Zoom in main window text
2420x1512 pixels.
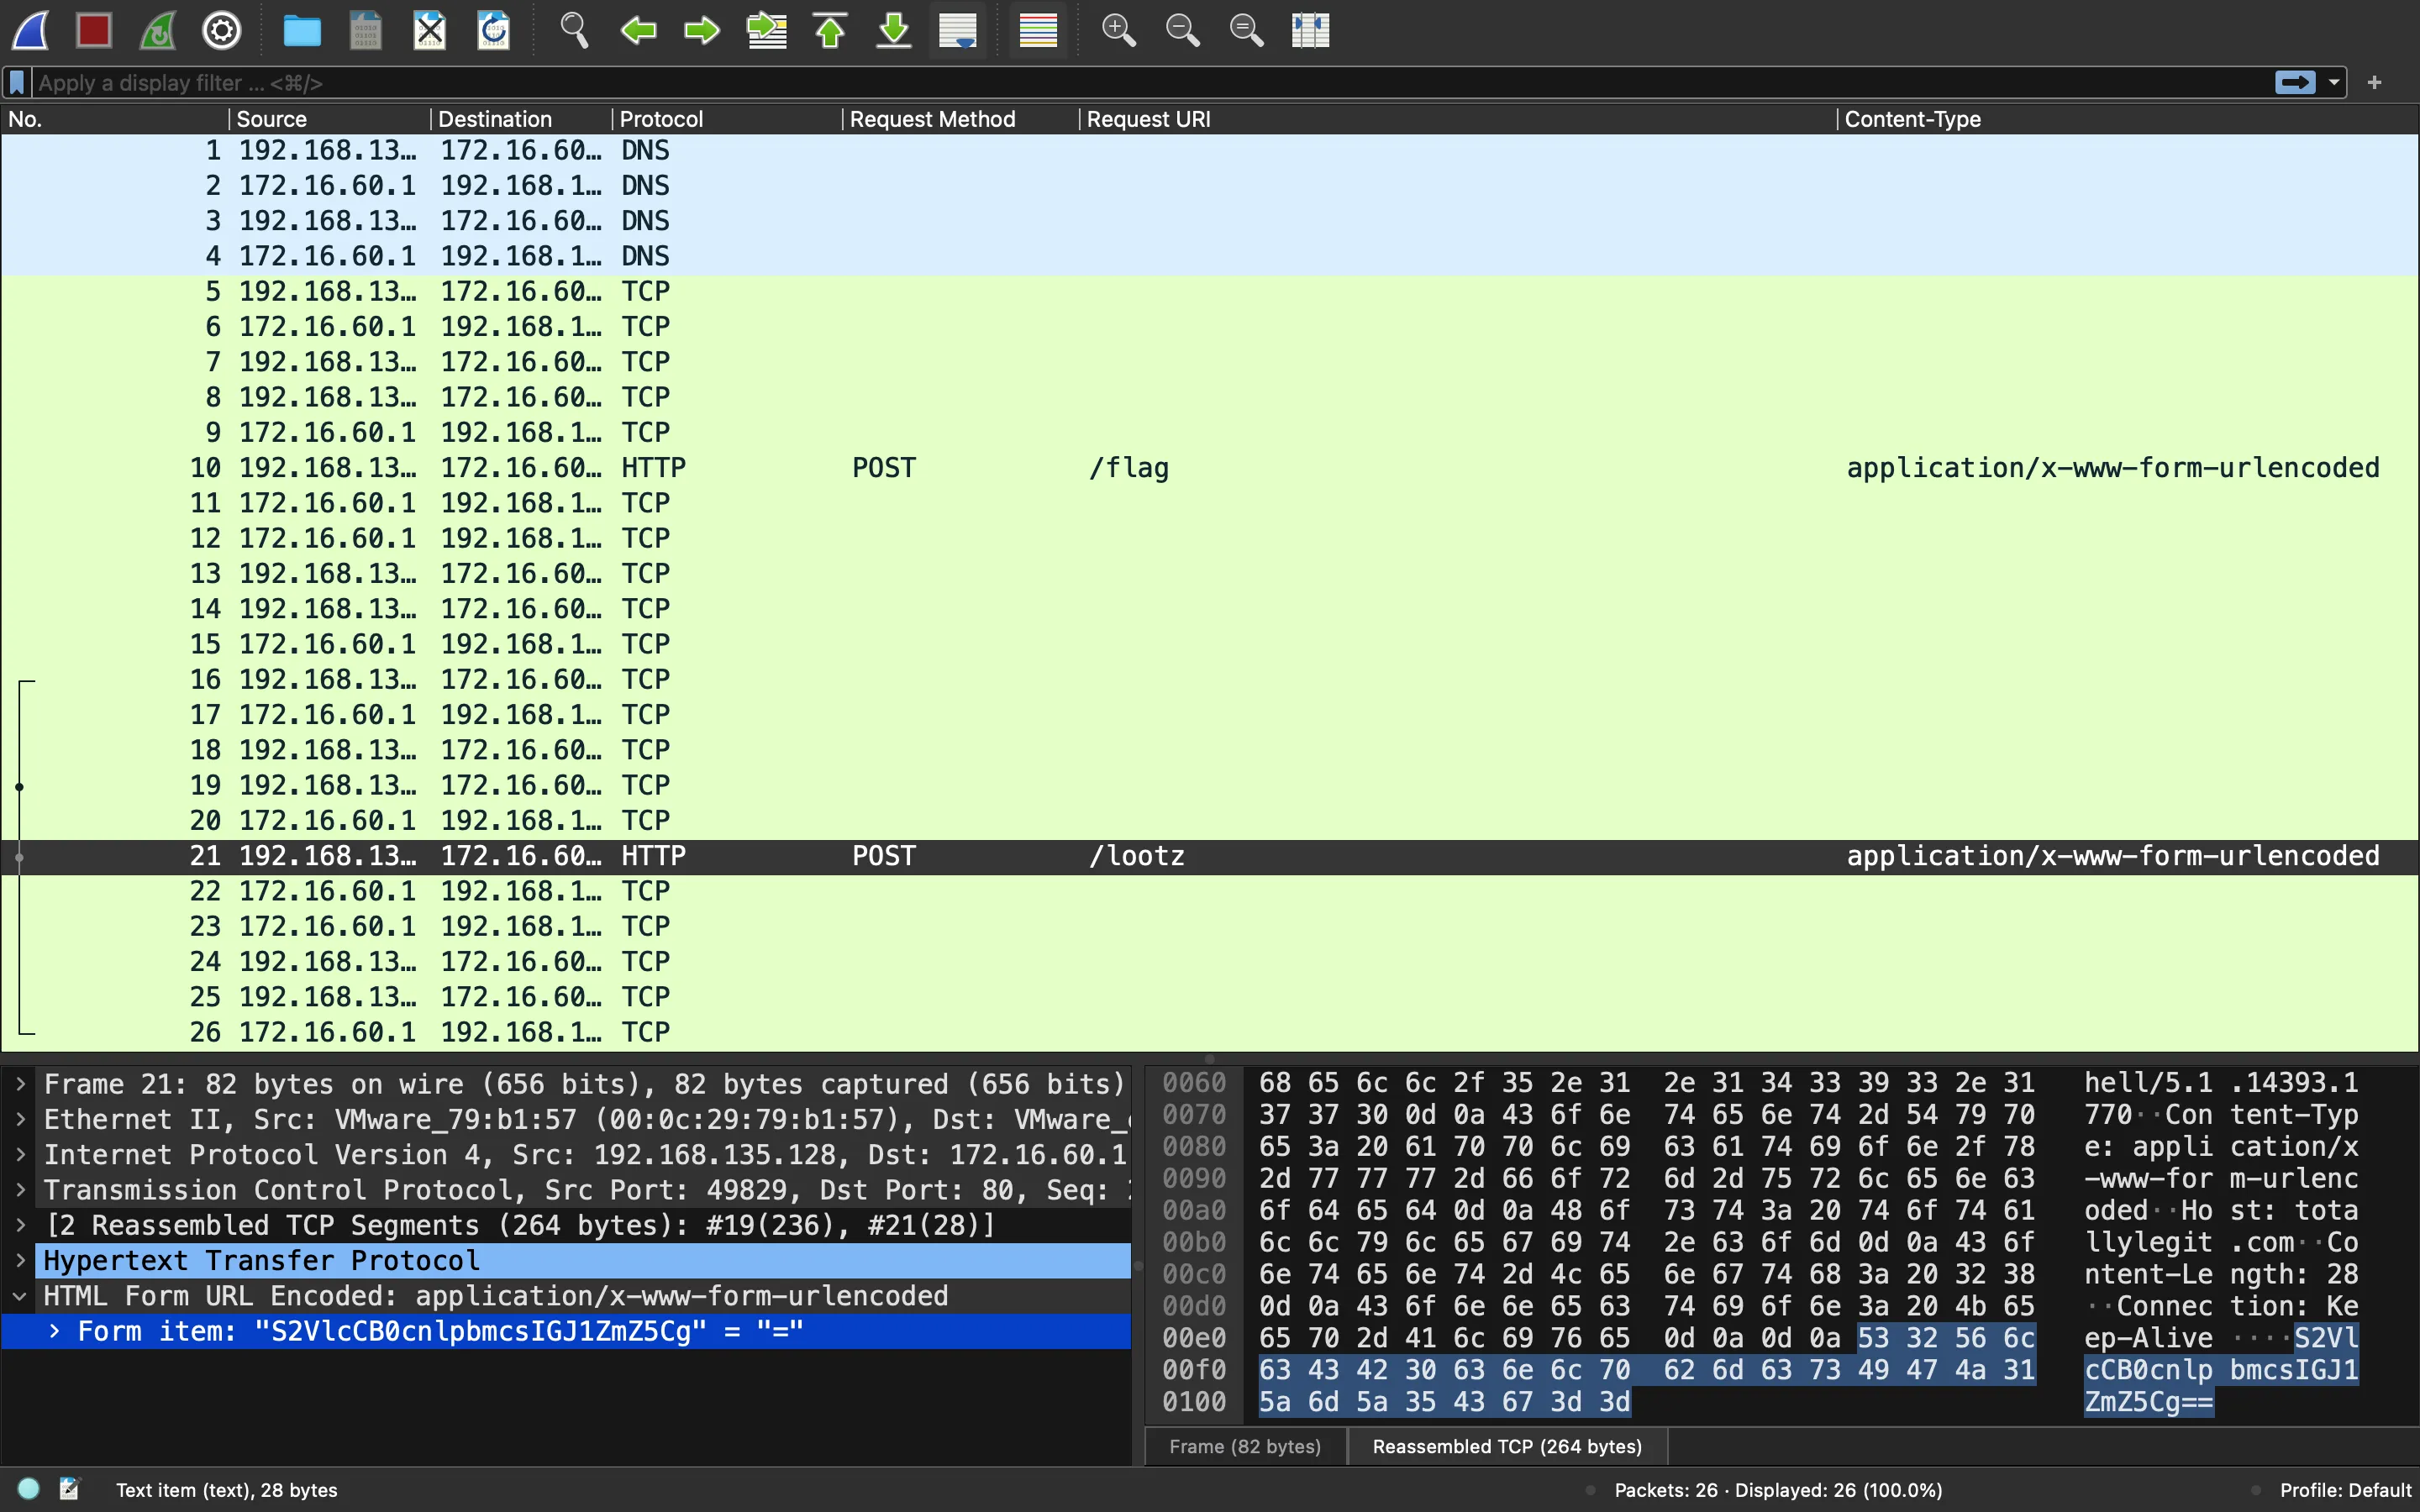tap(1118, 30)
